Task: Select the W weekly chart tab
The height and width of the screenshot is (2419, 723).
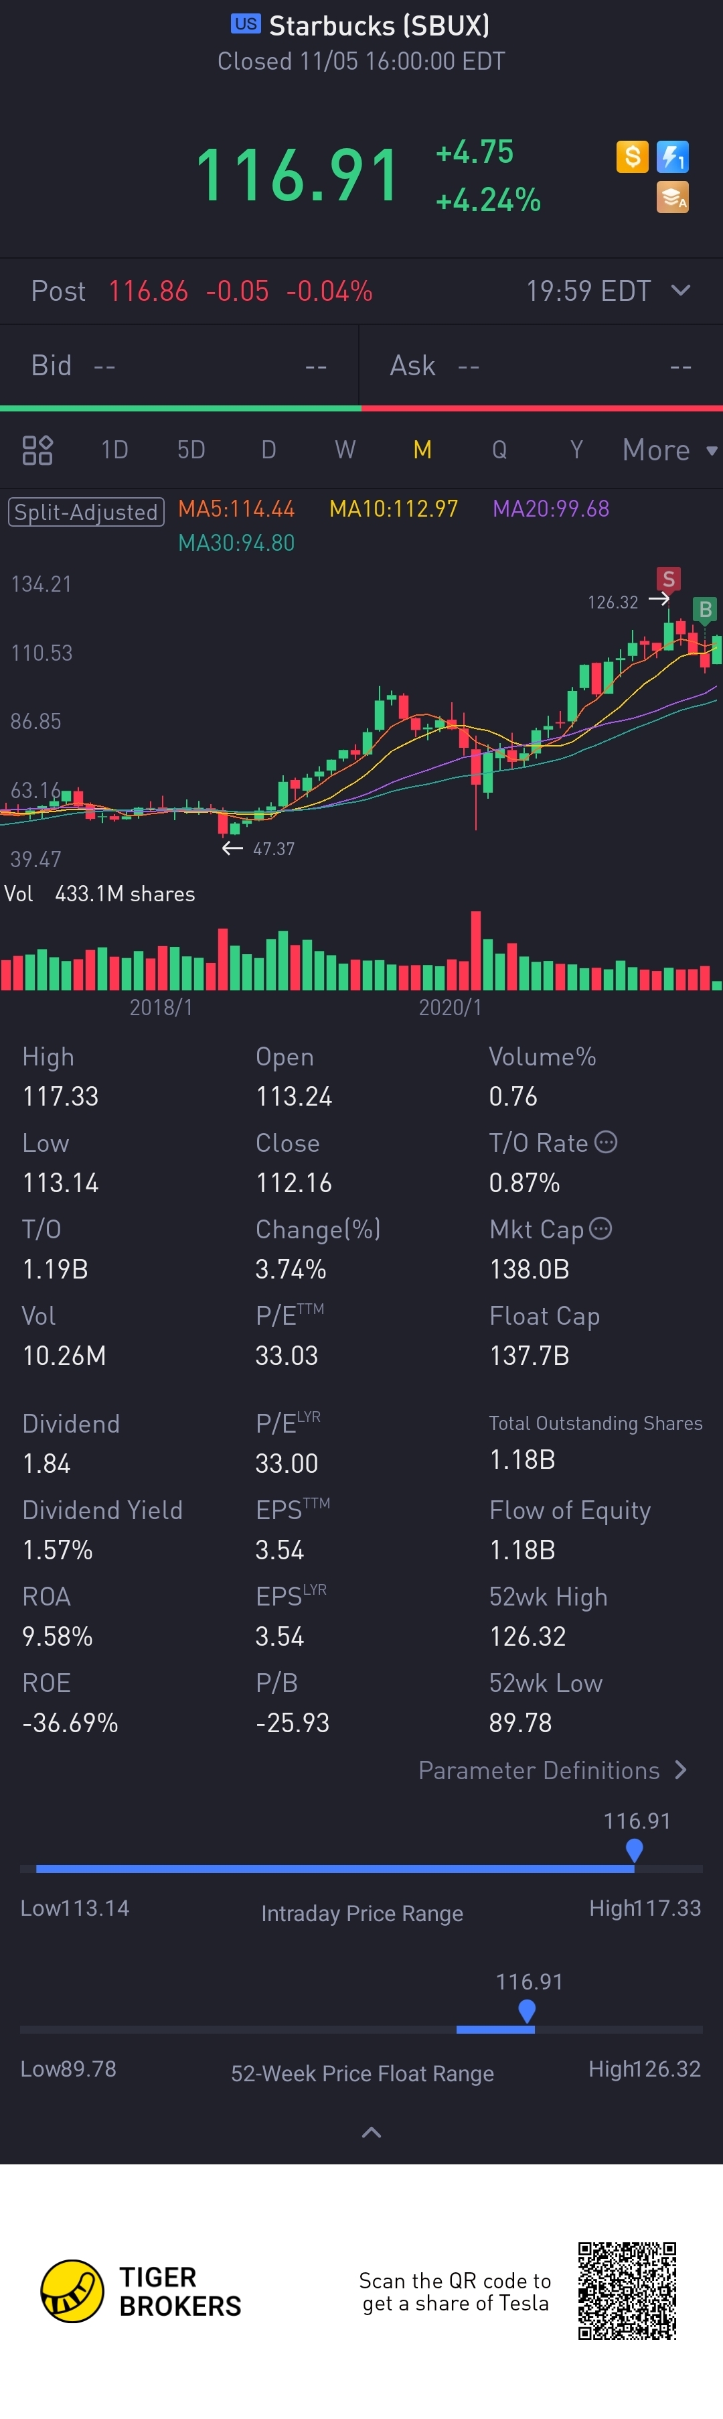Action: coord(345,450)
